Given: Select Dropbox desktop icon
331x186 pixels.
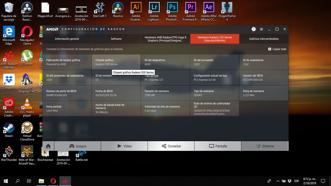Looking at the screenshot, I should pos(9,82).
